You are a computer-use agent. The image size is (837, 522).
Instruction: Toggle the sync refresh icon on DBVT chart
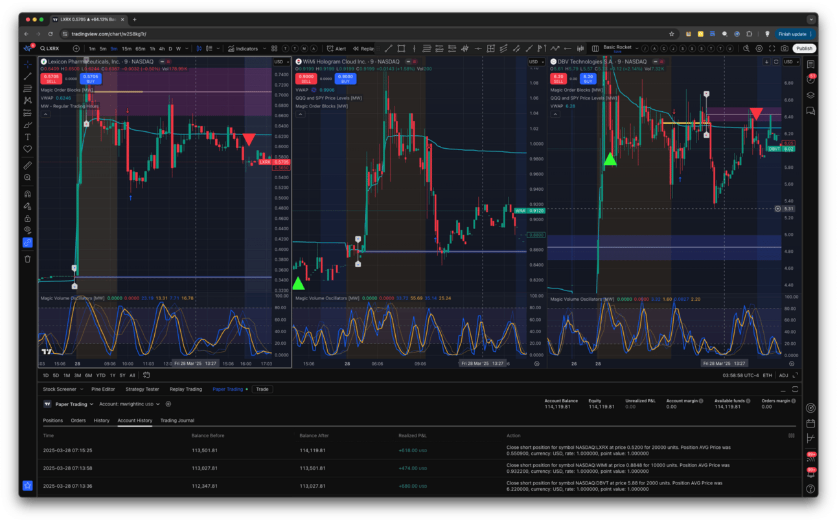click(777, 62)
